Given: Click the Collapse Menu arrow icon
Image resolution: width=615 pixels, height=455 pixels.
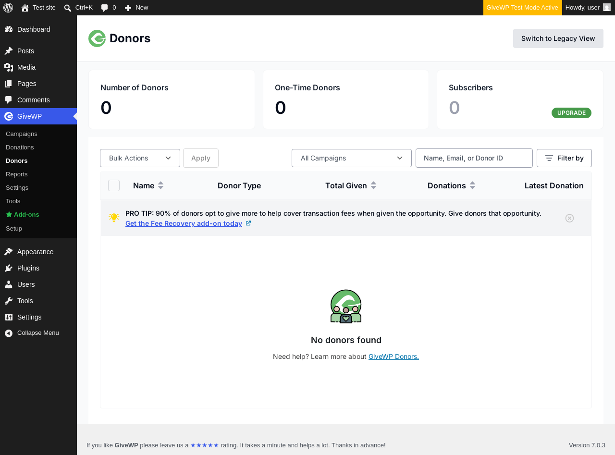Looking at the screenshot, I should tap(9, 333).
